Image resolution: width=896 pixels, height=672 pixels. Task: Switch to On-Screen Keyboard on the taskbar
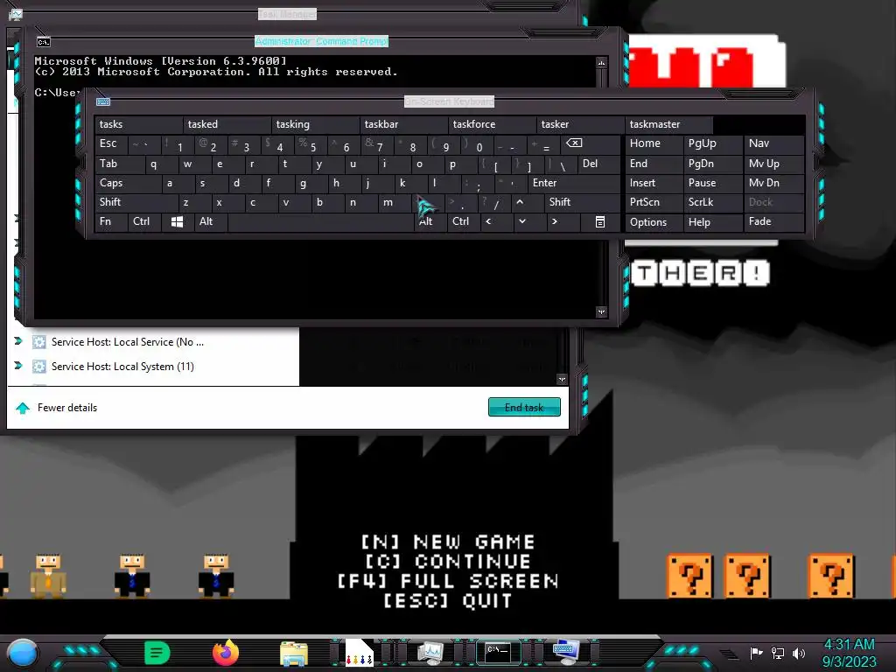[x=566, y=652]
